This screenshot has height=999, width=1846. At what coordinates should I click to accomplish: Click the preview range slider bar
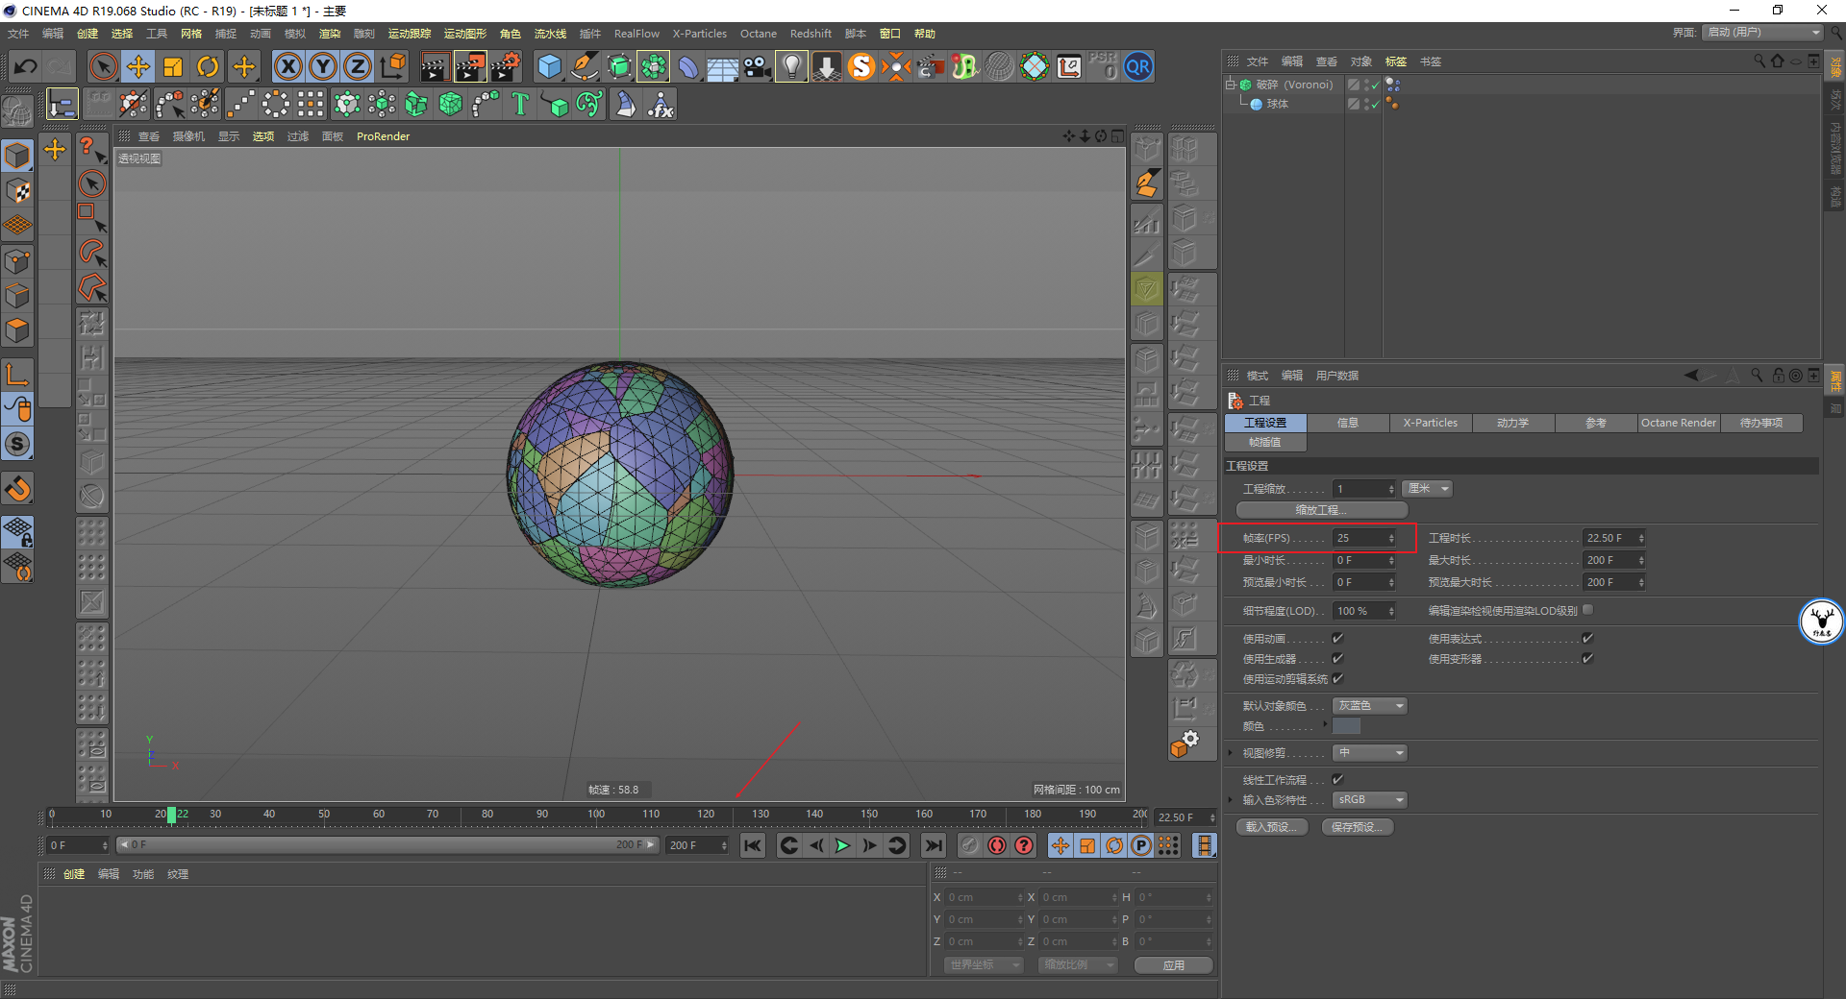[x=387, y=845]
